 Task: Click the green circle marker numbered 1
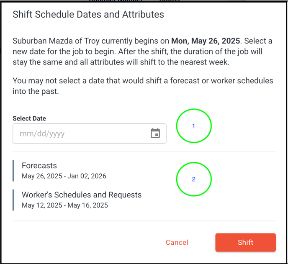point(194,126)
